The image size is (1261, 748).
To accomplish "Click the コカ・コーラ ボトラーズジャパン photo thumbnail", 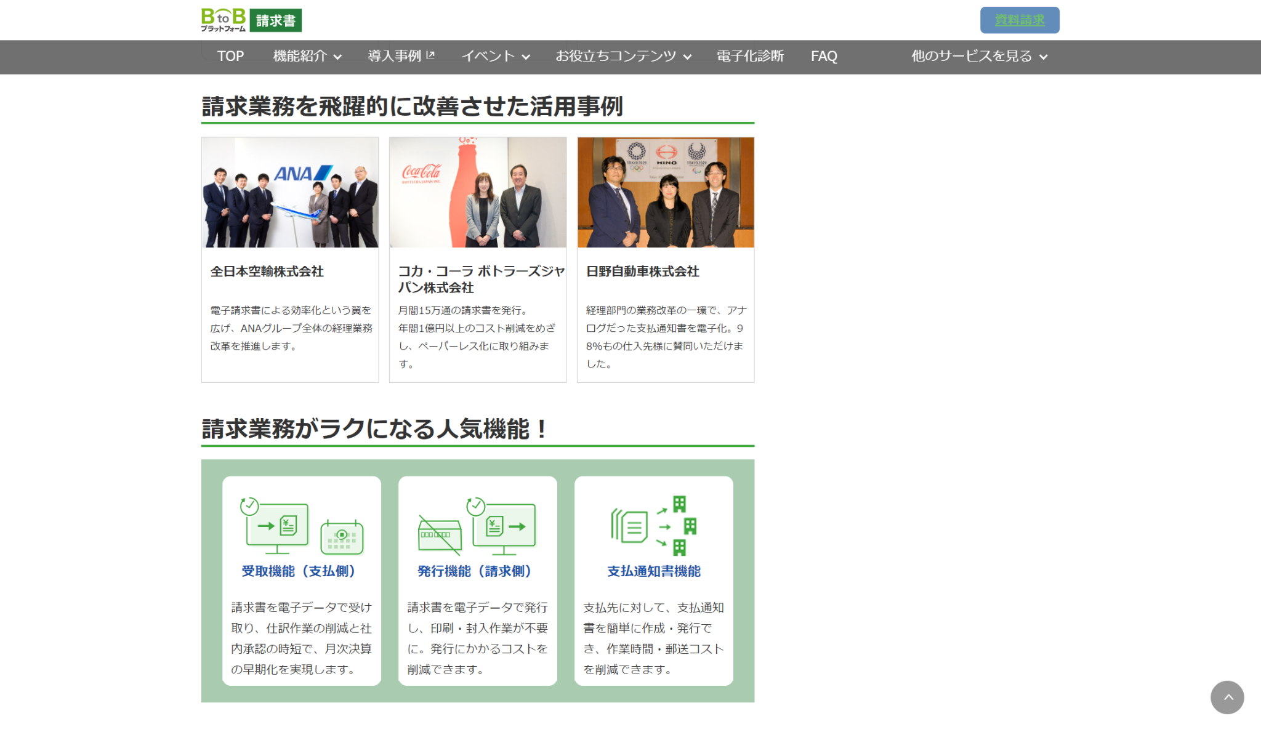I will pyautogui.click(x=477, y=191).
